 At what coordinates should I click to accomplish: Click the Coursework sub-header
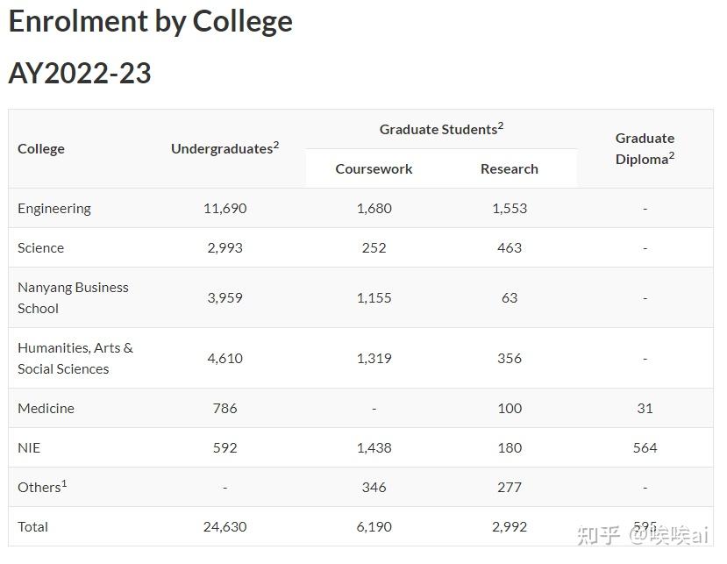[x=374, y=168]
